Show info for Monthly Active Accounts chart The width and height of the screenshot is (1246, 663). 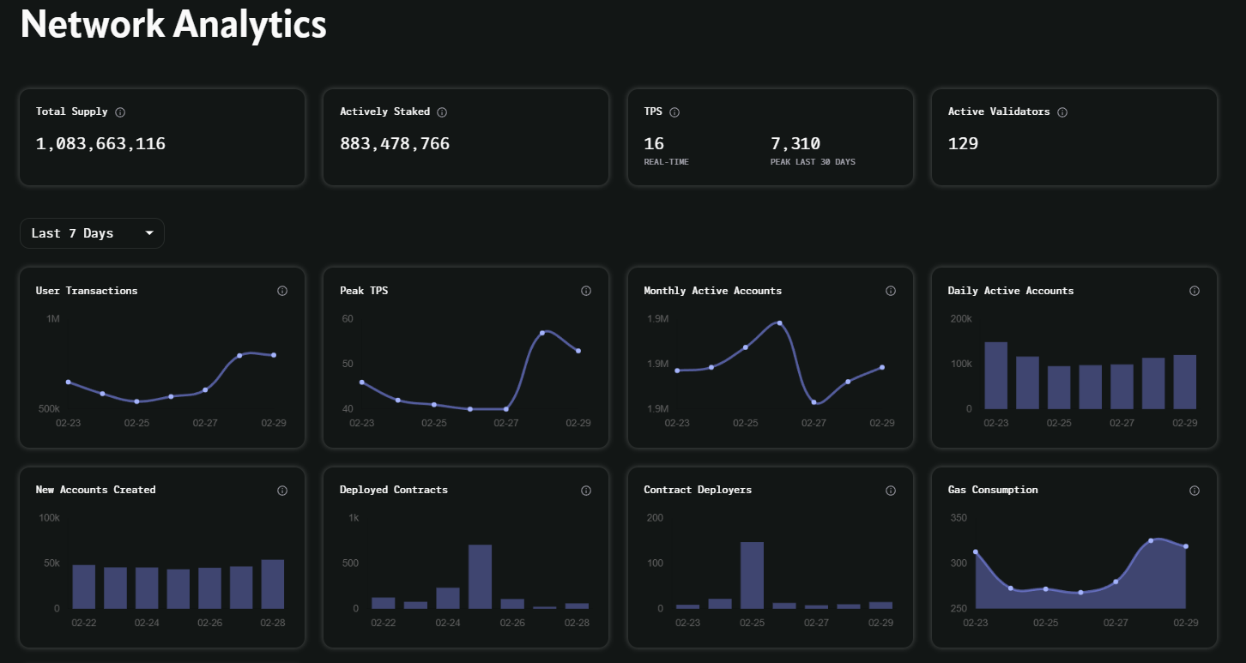(x=891, y=291)
